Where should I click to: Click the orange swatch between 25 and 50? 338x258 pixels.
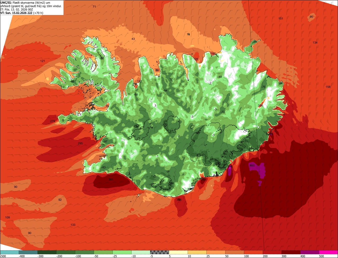point(216,252)
